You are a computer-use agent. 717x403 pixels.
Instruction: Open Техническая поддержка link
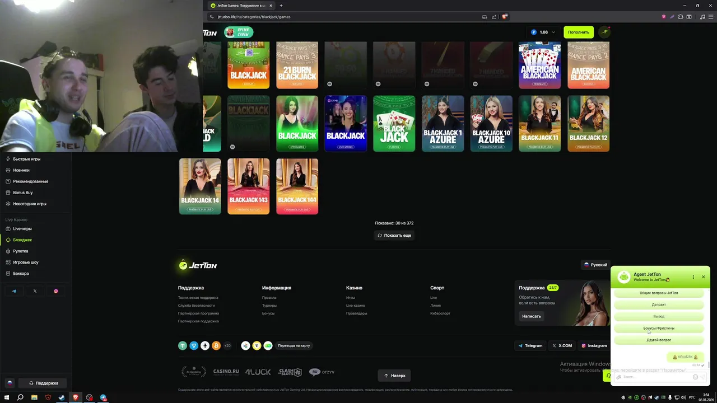tap(198, 298)
